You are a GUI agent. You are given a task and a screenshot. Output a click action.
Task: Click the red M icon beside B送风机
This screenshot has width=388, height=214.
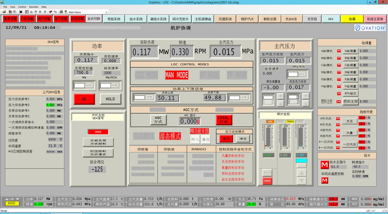(338, 136)
